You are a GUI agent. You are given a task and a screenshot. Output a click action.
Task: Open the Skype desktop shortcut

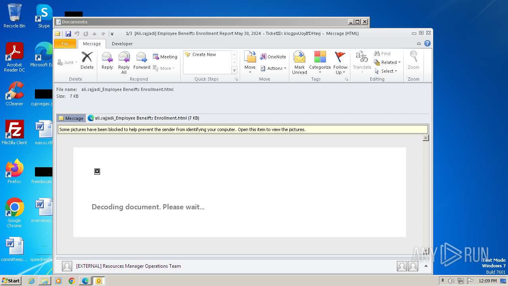coord(44,16)
